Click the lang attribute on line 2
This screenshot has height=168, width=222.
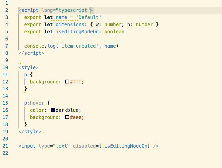point(47,10)
